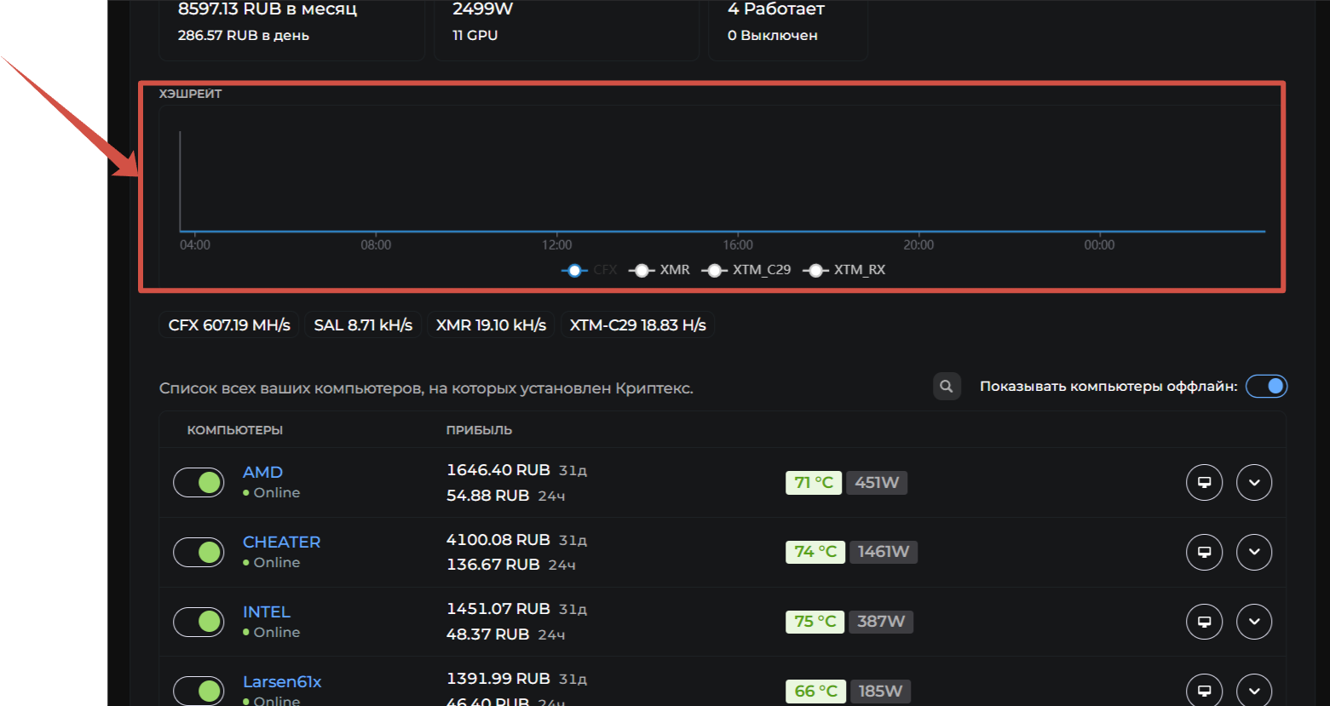This screenshot has width=1330, height=706.
Task: Toggle the XTM_C29 legend marker
Action: [x=714, y=270]
